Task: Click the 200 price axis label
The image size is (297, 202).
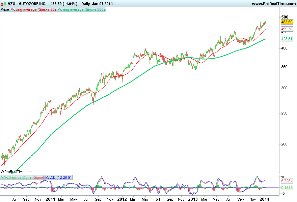Action: click(284, 144)
